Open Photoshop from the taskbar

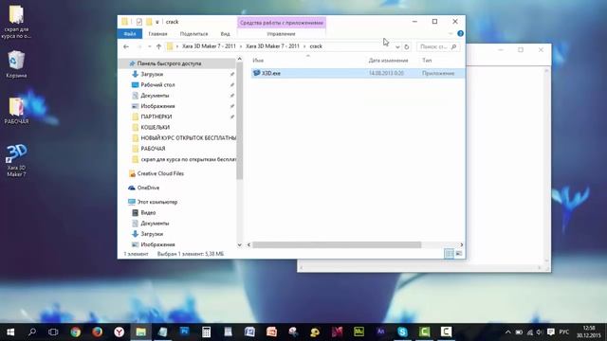coord(184,332)
